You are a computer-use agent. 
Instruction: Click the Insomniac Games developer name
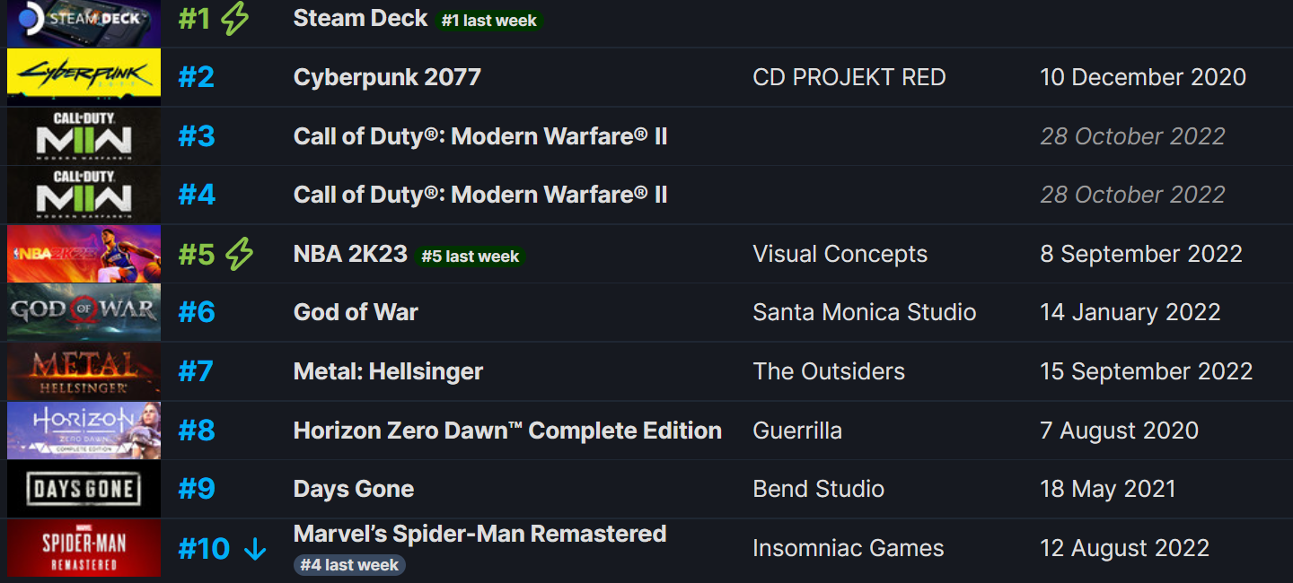tap(848, 548)
